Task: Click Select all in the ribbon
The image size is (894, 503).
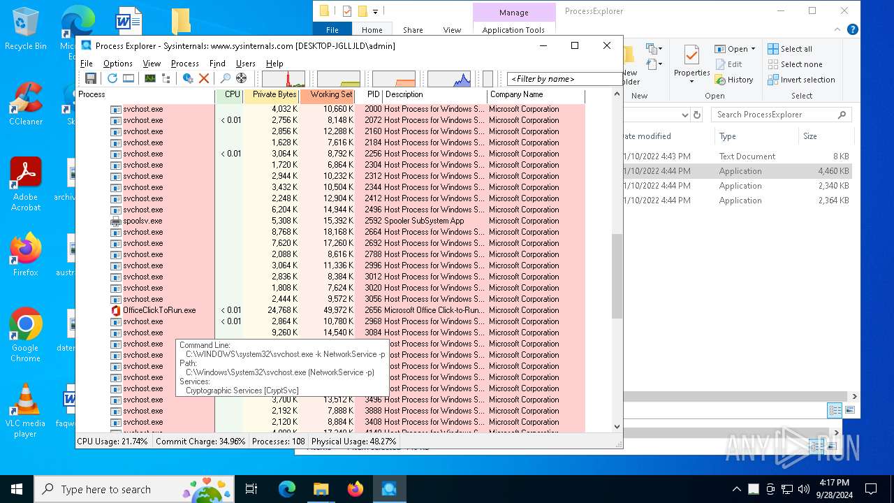Action: point(790,49)
